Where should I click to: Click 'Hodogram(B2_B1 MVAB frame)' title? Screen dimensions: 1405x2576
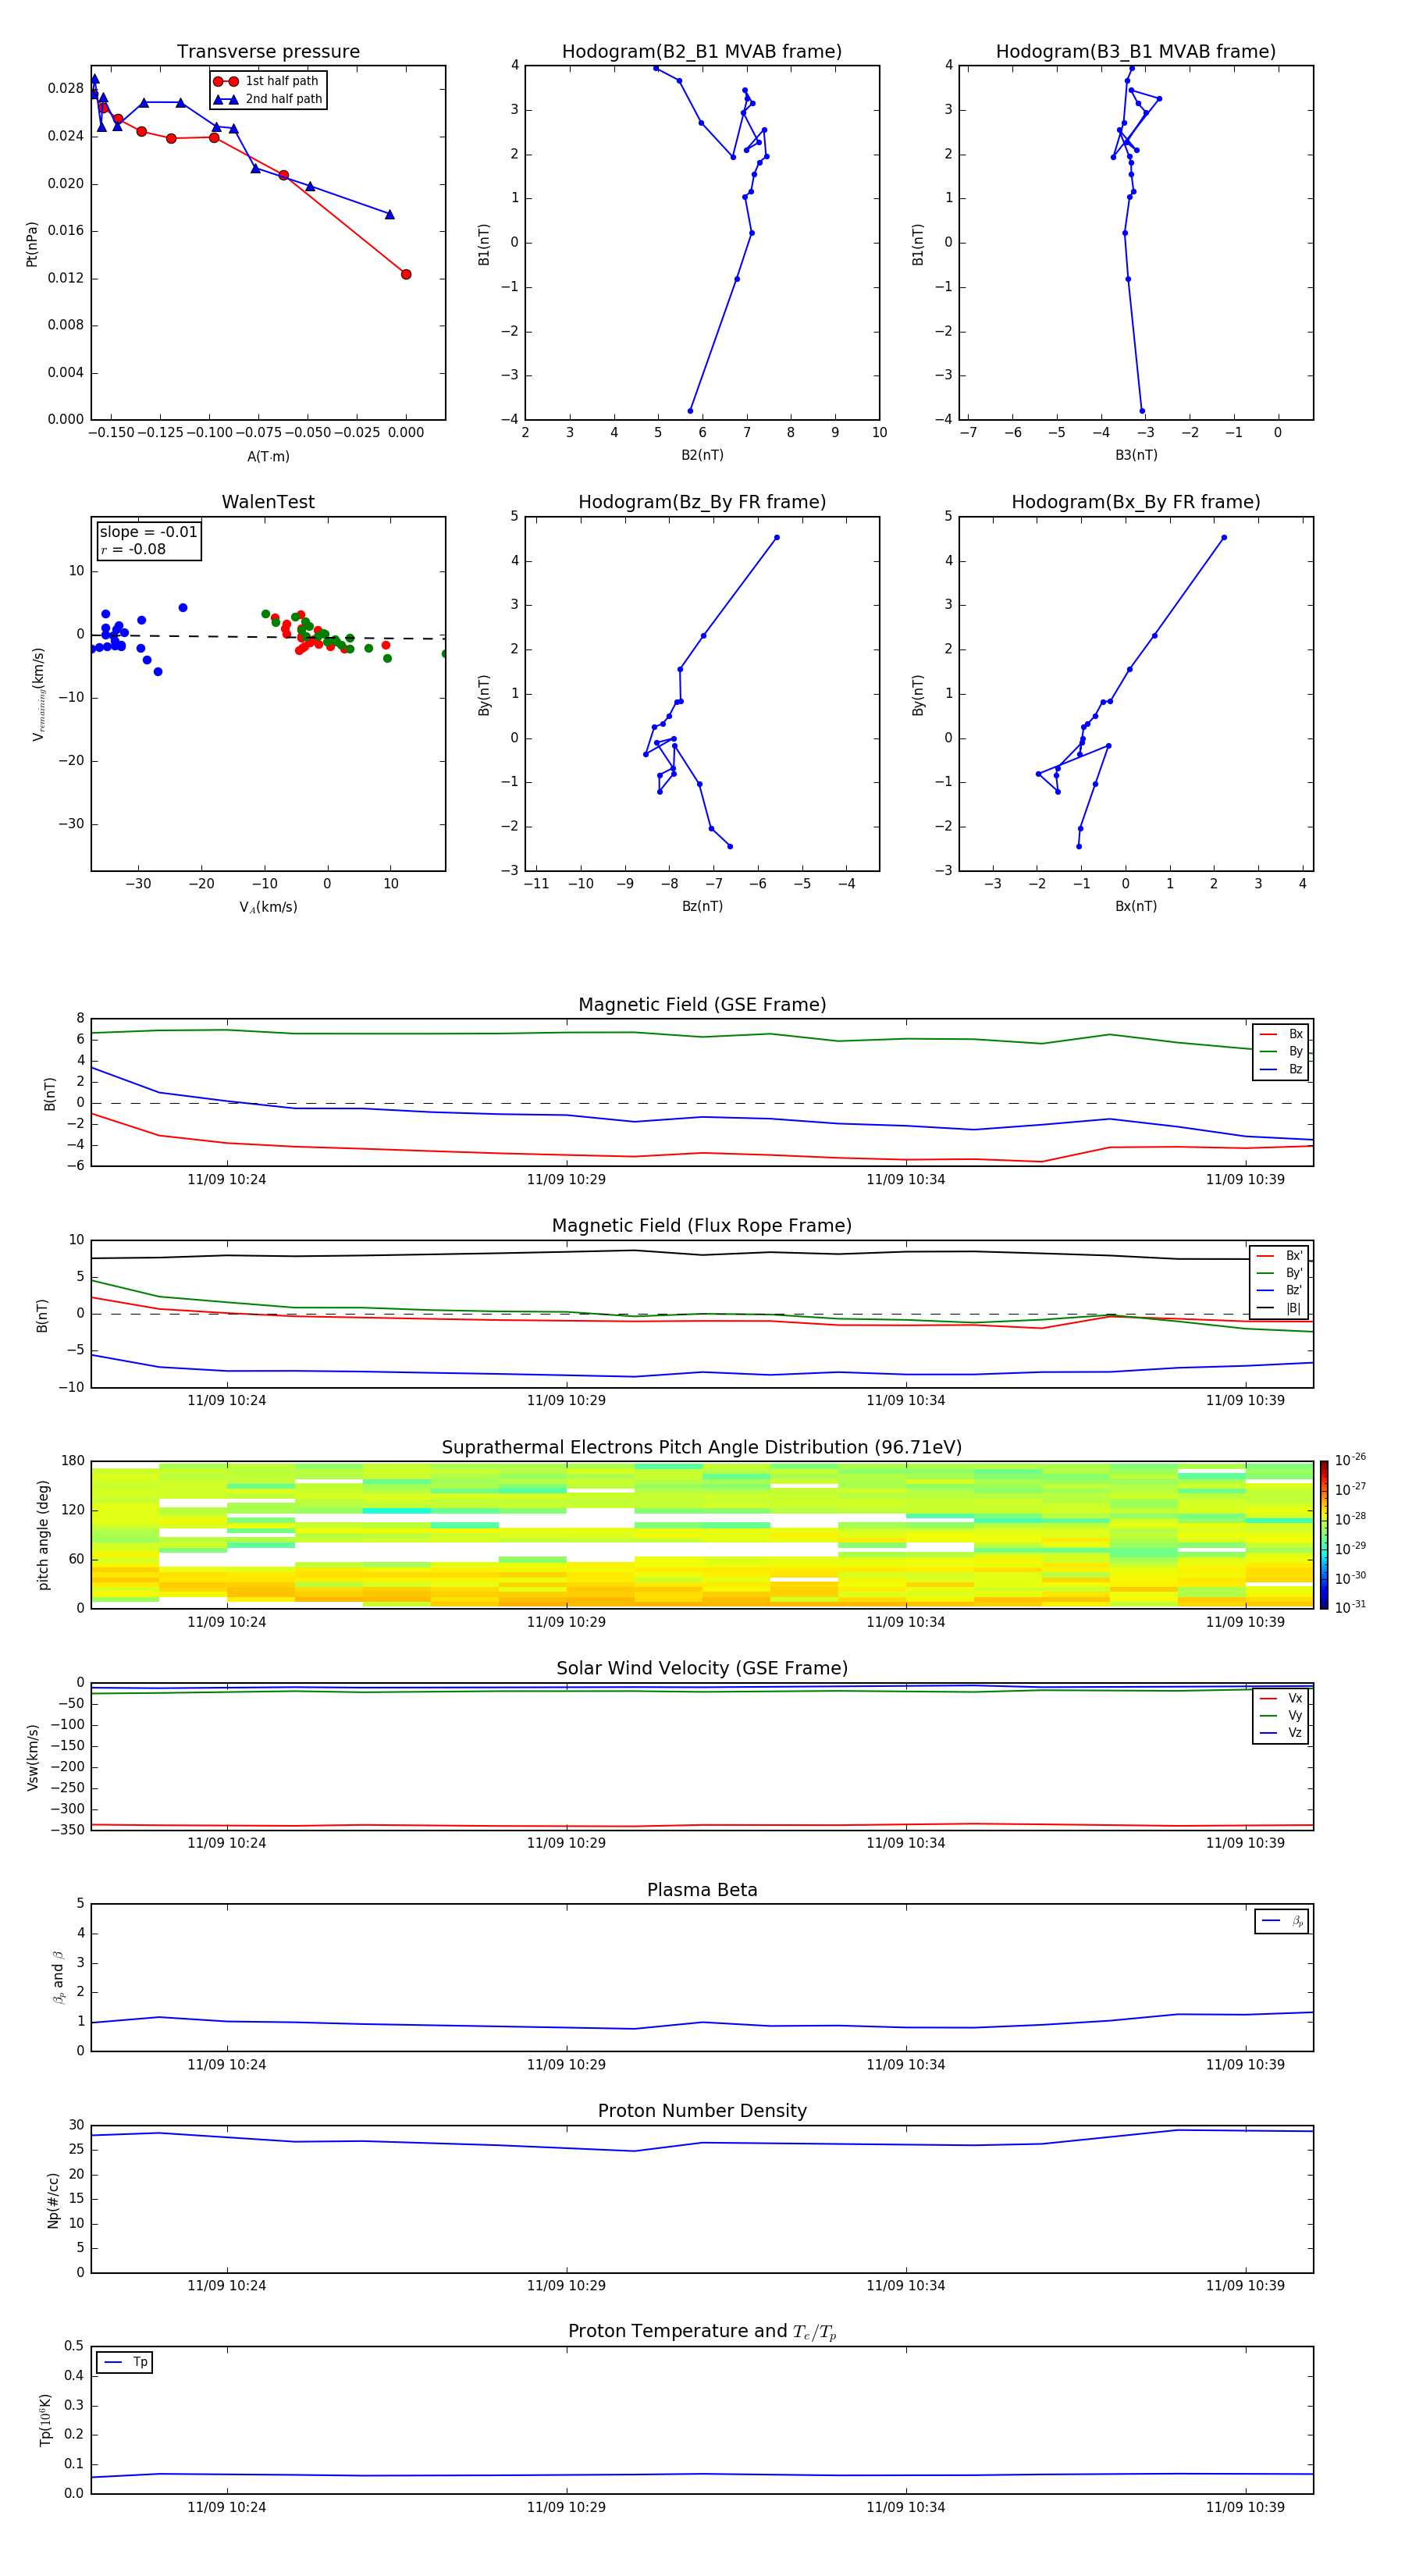coord(702,52)
